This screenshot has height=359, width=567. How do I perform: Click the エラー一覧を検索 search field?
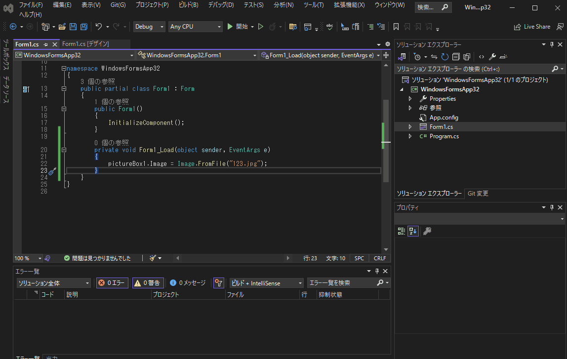tap(341, 283)
